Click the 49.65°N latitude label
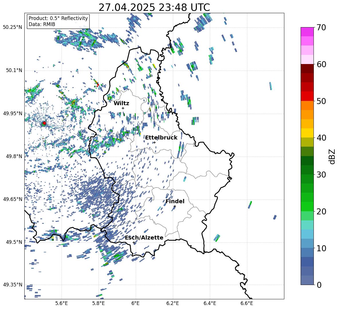The height and width of the screenshot is (309, 339). pos(12,199)
